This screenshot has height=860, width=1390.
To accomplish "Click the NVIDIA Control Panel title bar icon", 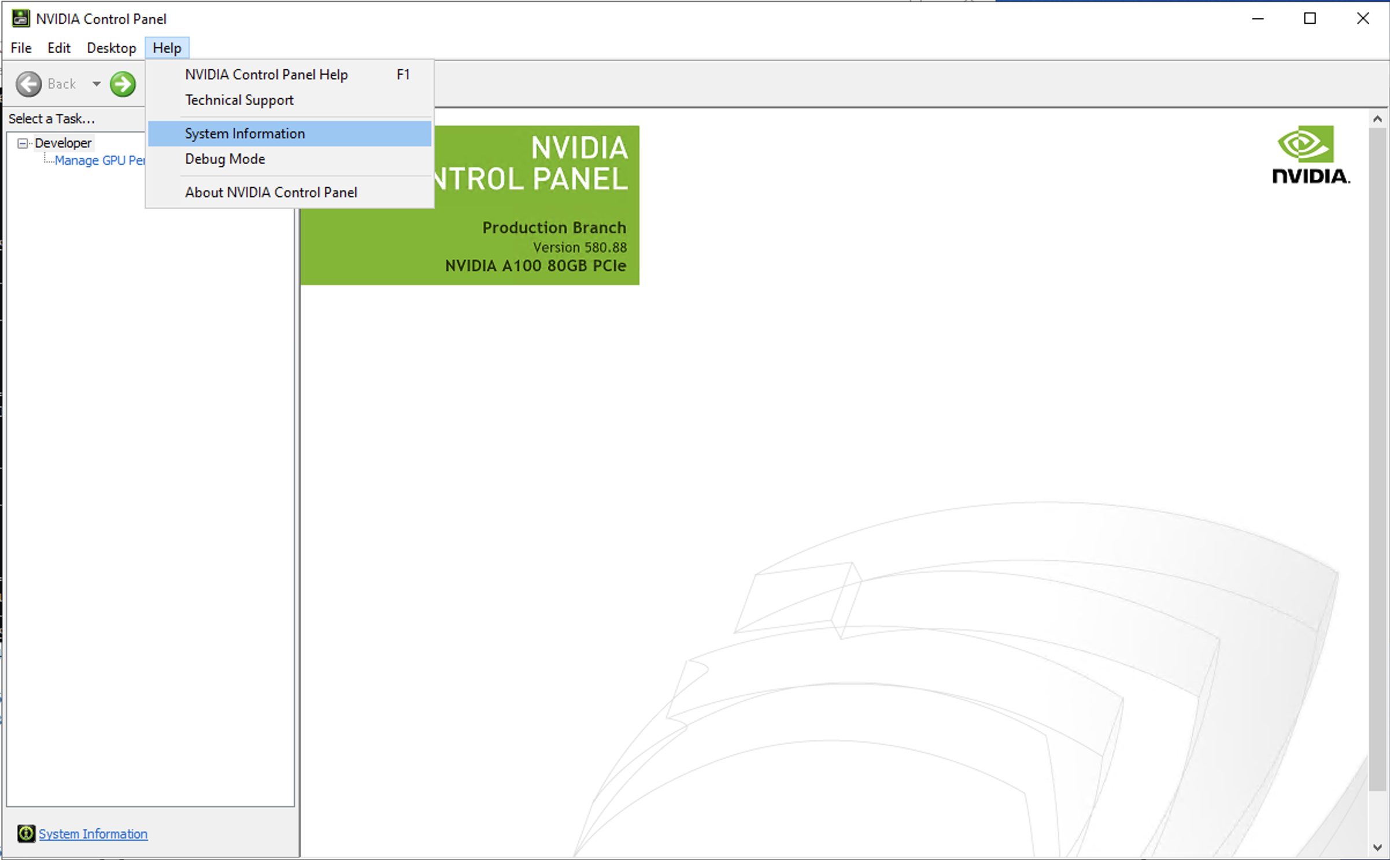I will tap(21, 18).
